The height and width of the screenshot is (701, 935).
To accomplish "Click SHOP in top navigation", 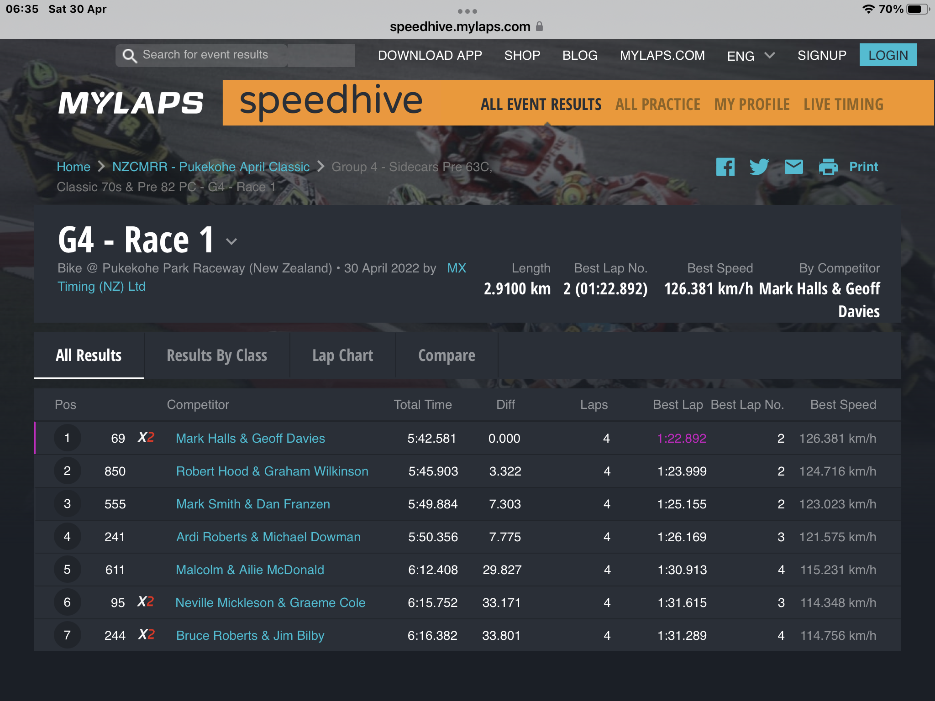I will (x=522, y=55).
